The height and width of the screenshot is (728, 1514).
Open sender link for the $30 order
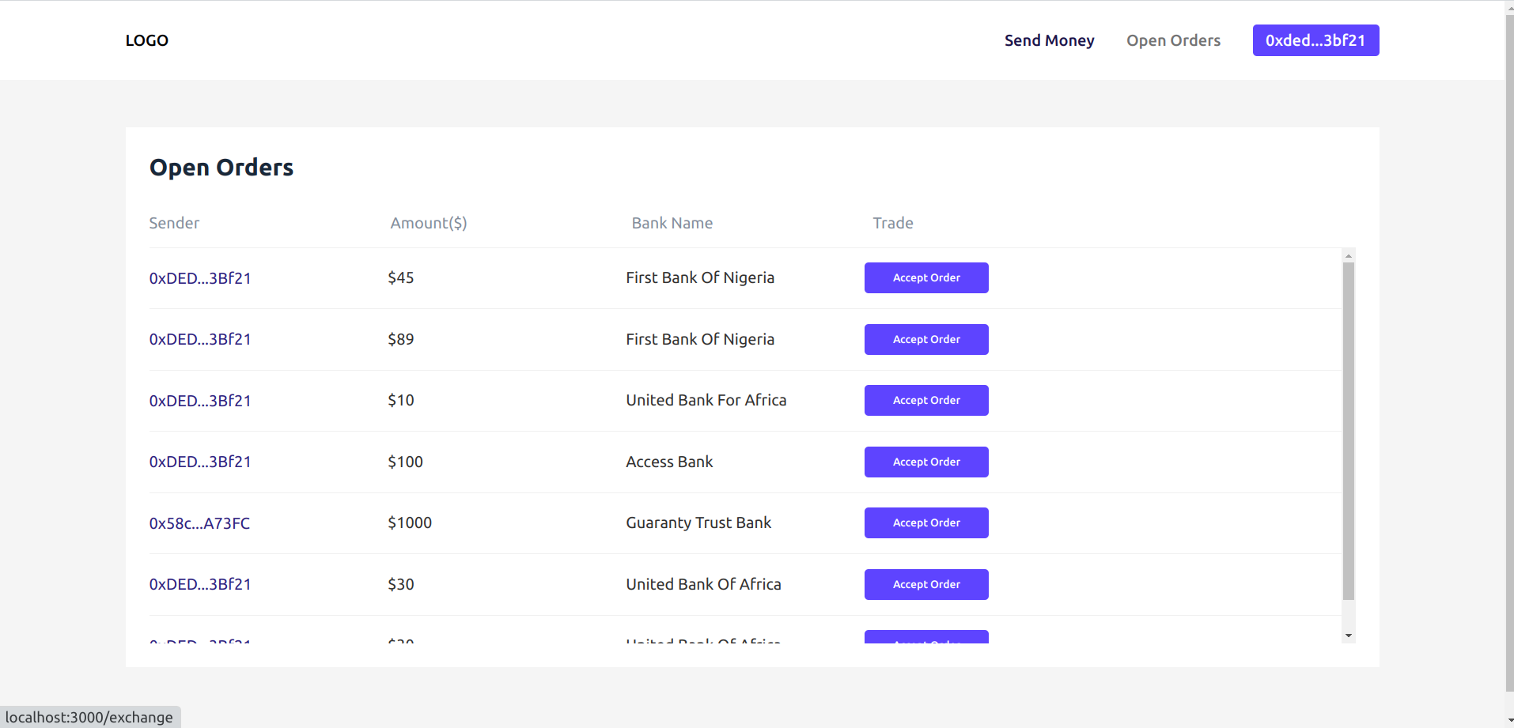[200, 585]
